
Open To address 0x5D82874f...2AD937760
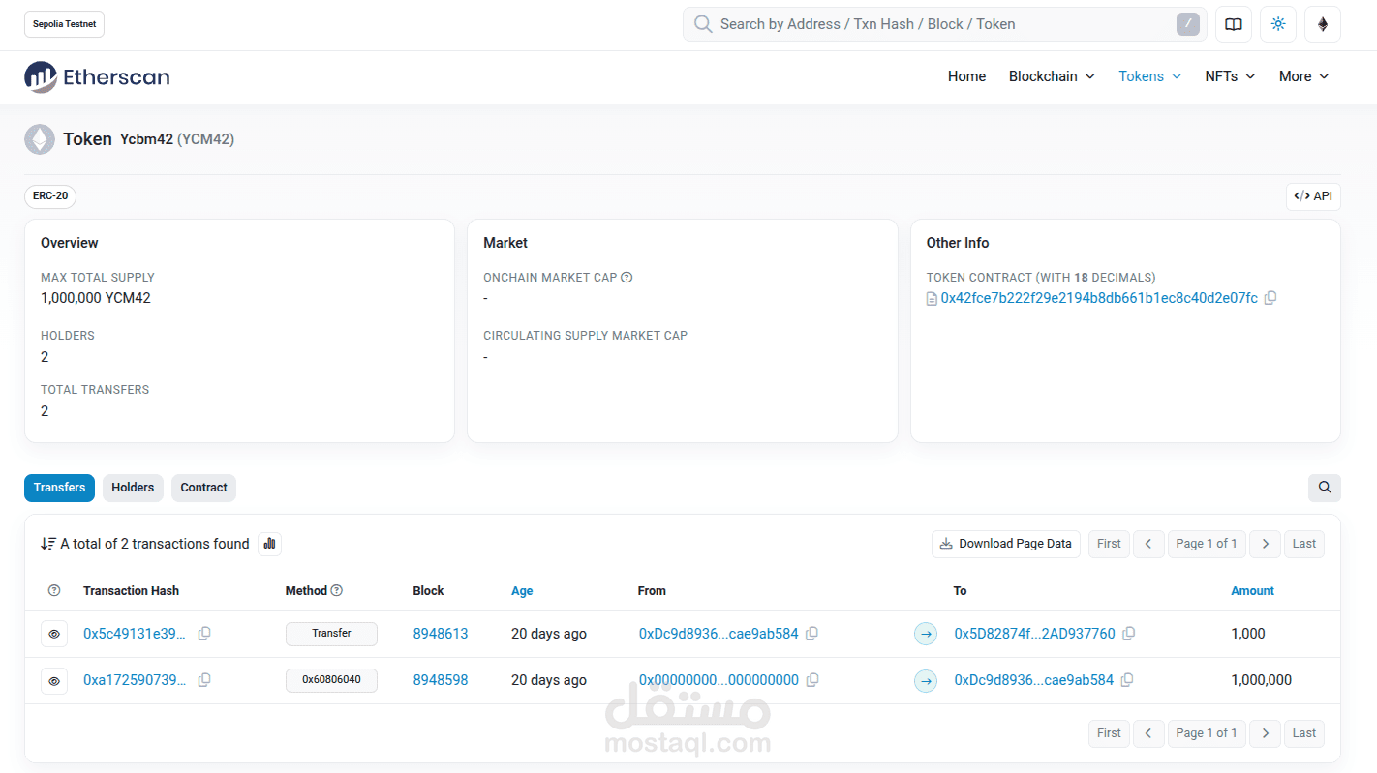point(1035,634)
